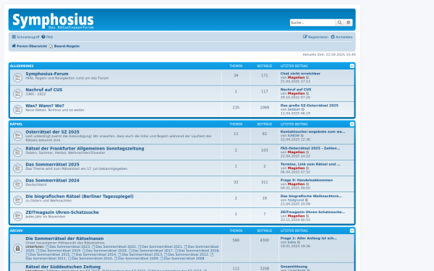Viewport: 434px width, 271px height.
Task: Click forum icon beside ZEITmagazin Uhren-Schatzsuche
Action: [17, 216]
